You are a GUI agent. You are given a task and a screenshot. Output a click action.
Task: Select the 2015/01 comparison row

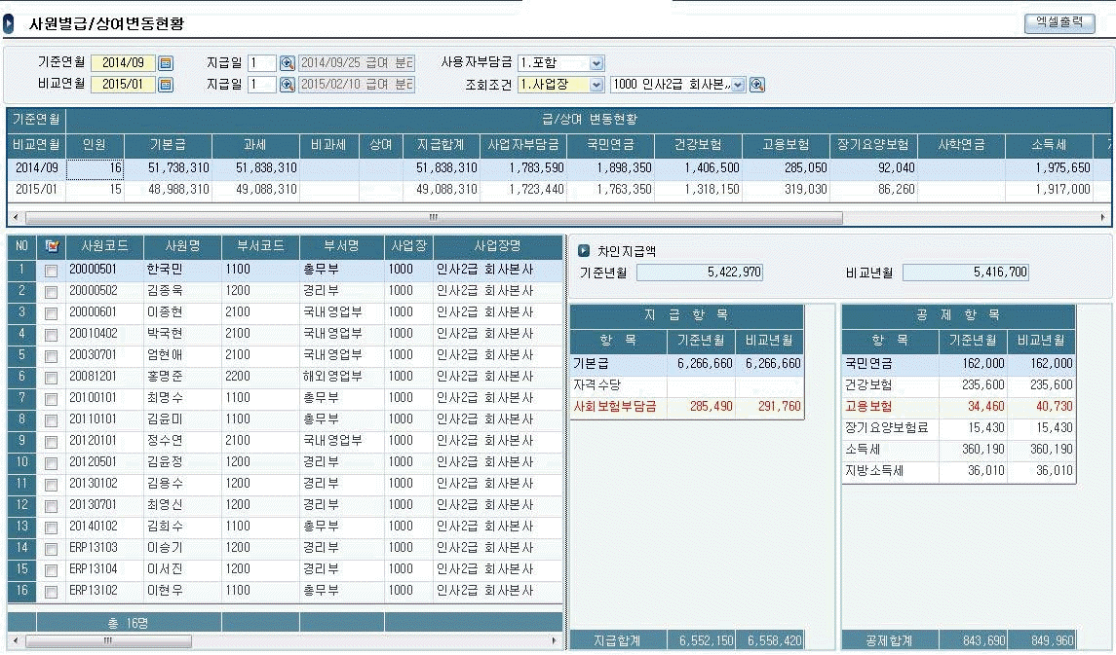pyautogui.click(x=37, y=190)
